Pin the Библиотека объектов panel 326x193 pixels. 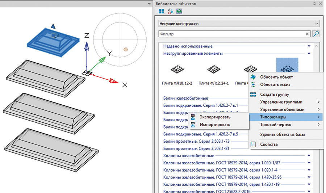coord(315,4)
